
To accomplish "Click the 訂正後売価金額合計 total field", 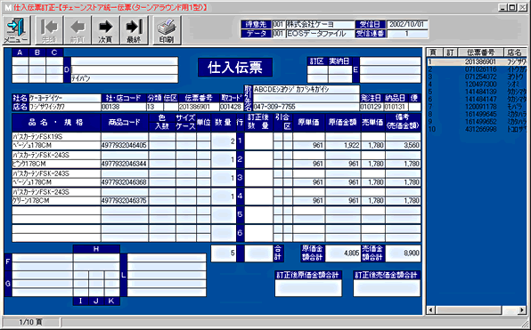I will [x=387, y=288].
